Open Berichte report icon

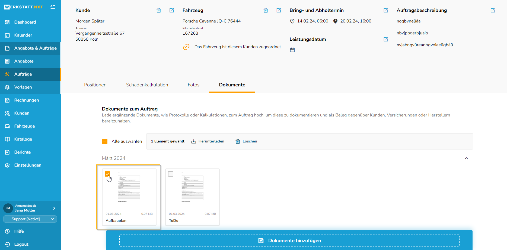point(7,152)
